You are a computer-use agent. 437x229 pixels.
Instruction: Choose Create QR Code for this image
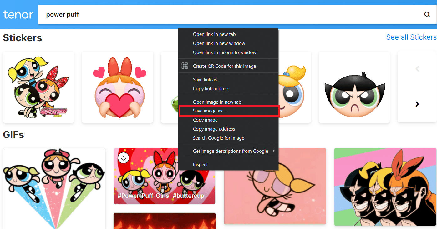pos(228,66)
